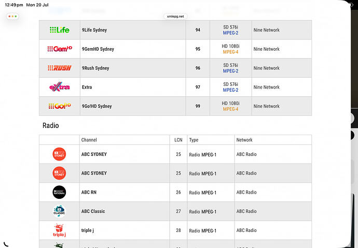The height and width of the screenshot is (248, 358).
Task: Select the ABC Classic radio row name
Action: coord(93,211)
